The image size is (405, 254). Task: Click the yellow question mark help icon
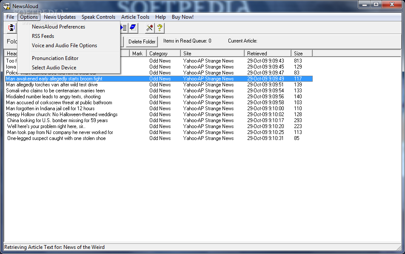pyautogui.click(x=160, y=28)
